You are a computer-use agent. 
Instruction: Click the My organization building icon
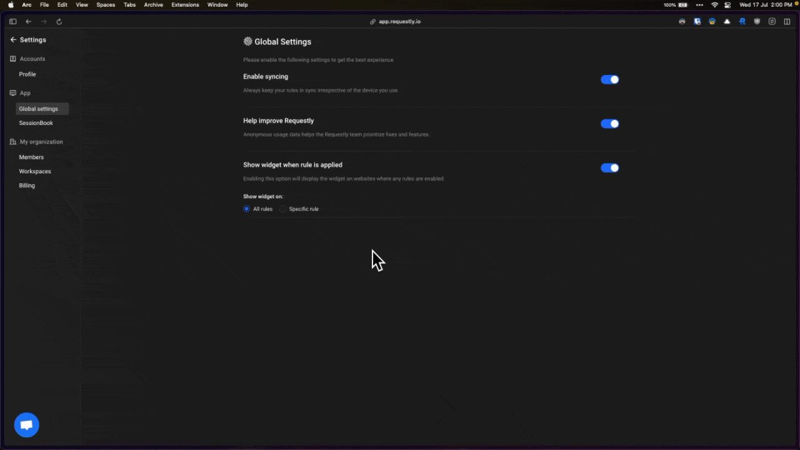13,142
